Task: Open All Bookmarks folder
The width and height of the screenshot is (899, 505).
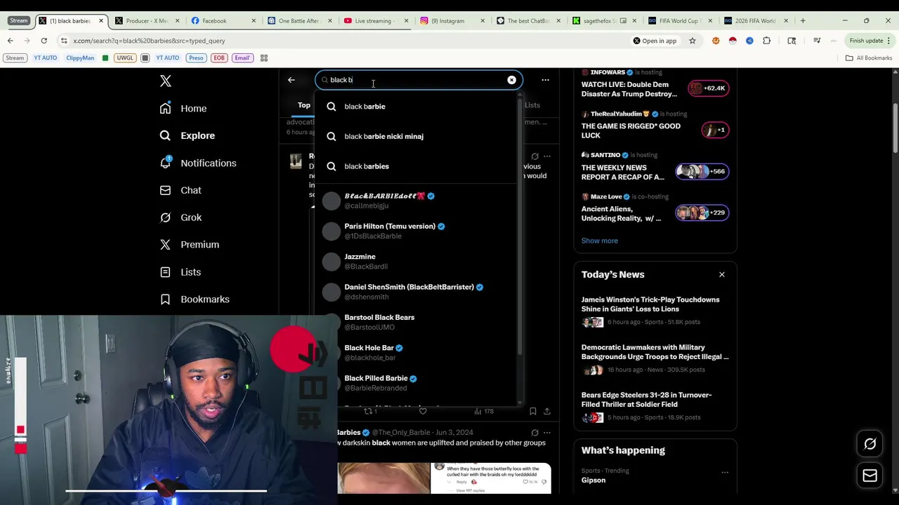Action: (869, 58)
